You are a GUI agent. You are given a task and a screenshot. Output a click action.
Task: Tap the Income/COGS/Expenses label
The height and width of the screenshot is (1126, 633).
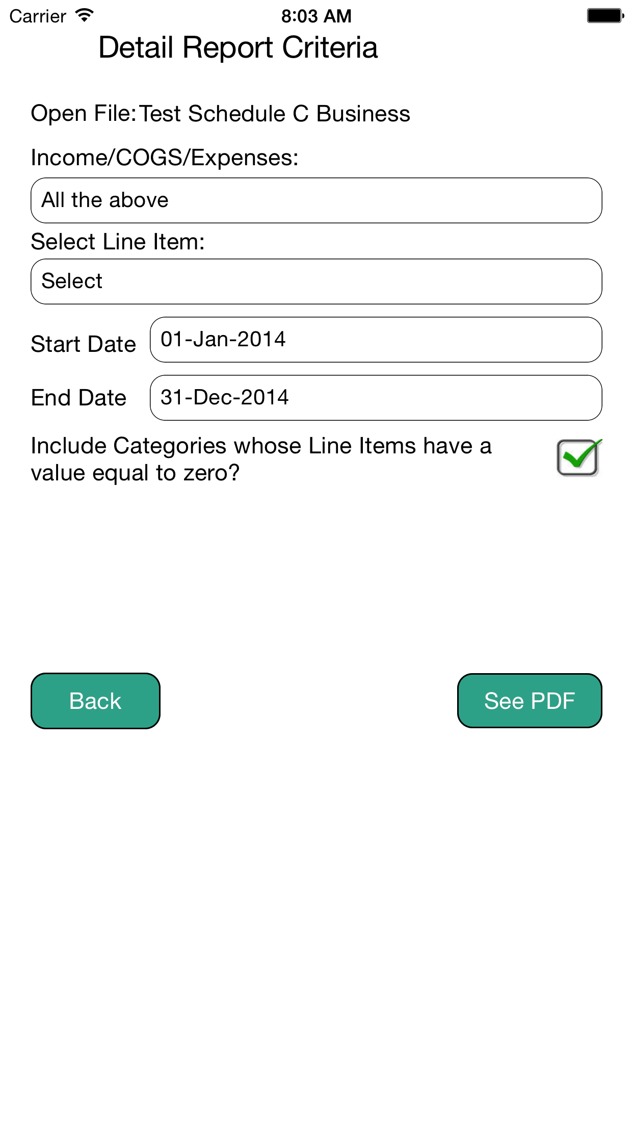165,158
